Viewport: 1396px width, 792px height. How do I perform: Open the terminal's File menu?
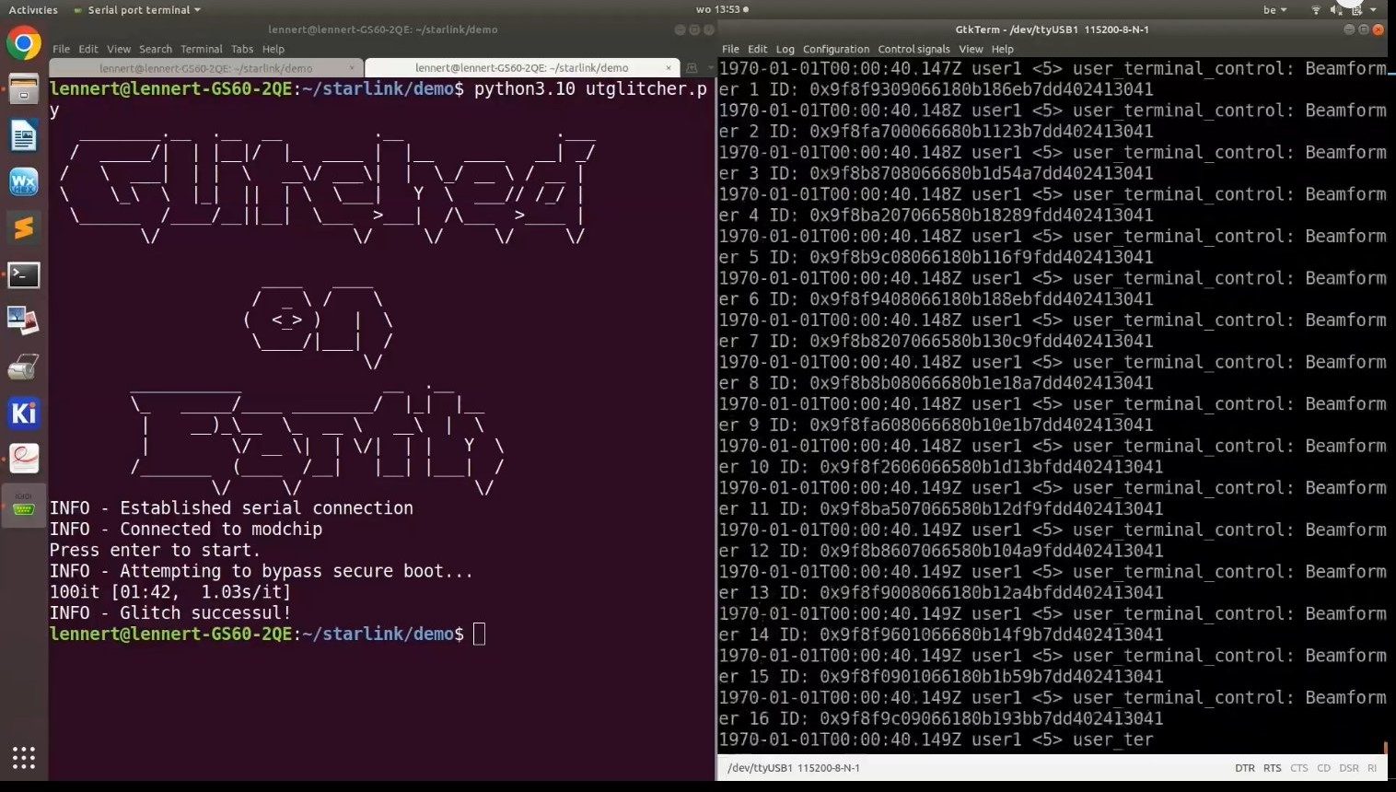point(62,49)
